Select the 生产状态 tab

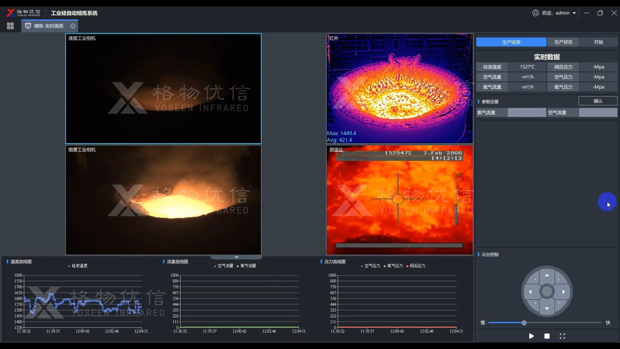click(x=563, y=42)
